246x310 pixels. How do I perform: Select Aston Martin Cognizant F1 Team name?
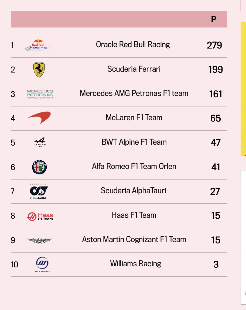pyautogui.click(x=134, y=239)
